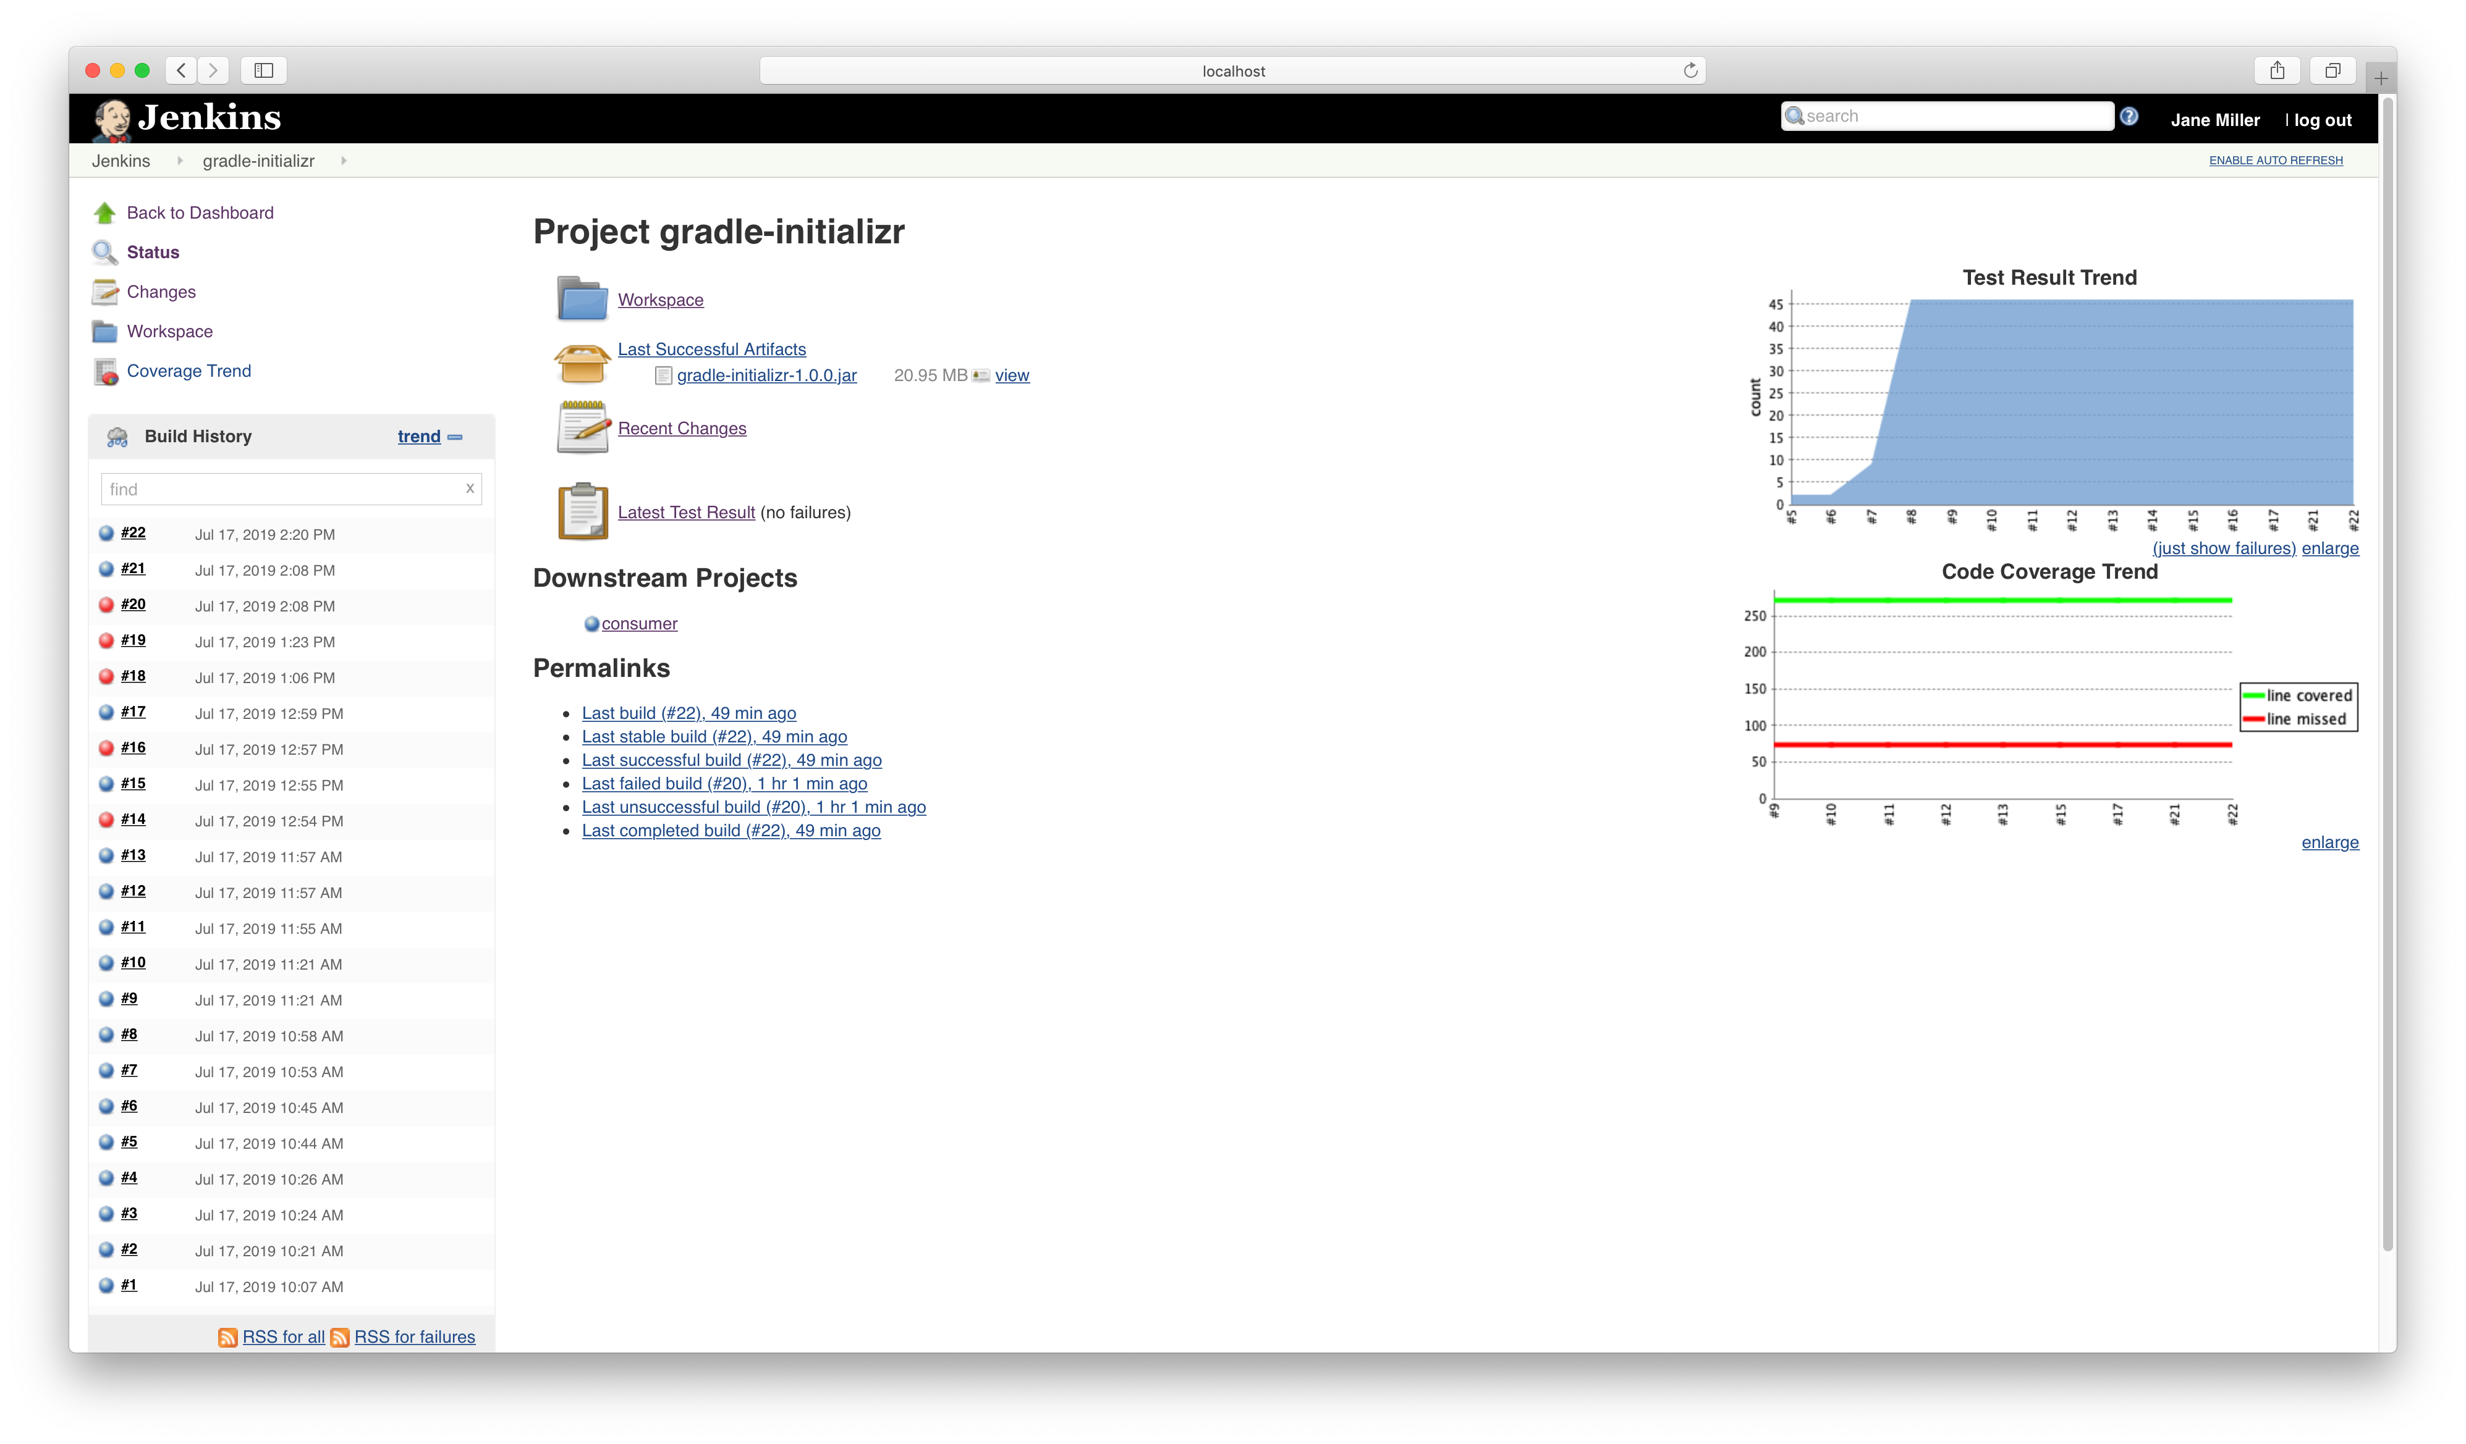Select Jenkins in the breadcrumb bar
The height and width of the screenshot is (1444, 2466).
121,161
